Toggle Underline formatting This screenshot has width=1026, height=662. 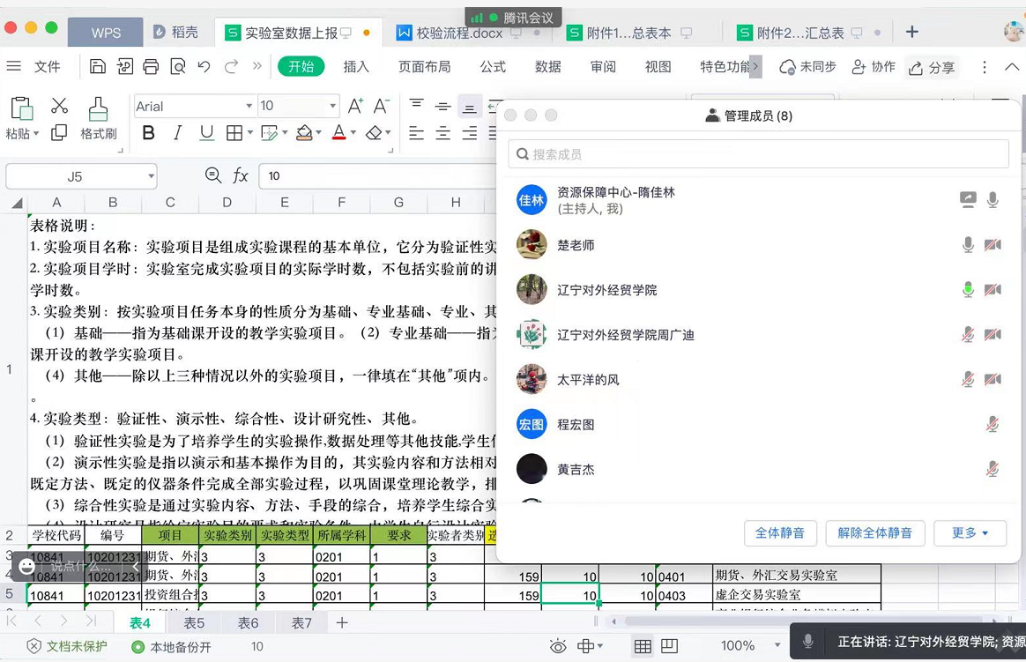click(207, 133)
